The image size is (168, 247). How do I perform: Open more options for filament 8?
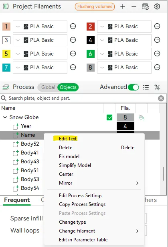pyautogui.click(x=157, y=67)
